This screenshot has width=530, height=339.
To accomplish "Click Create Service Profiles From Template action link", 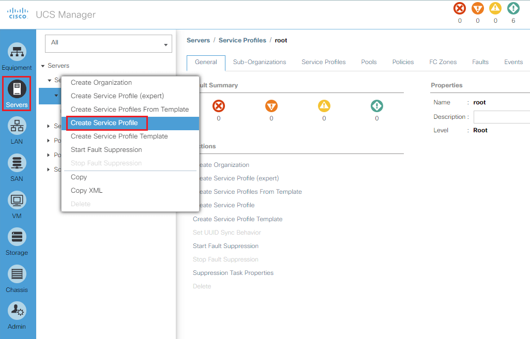I will (250, 192).
